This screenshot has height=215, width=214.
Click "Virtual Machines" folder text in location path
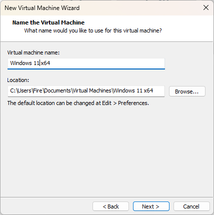[92, 90]
